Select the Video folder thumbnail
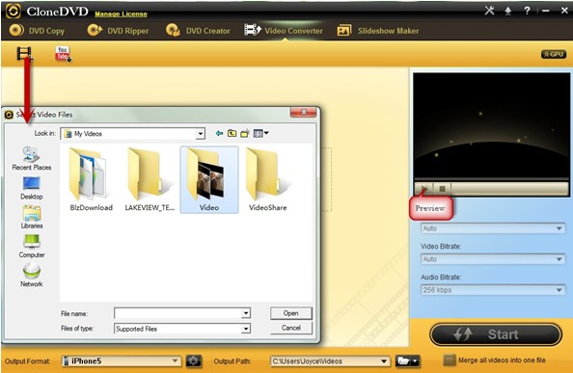Viewport: 573px width, 373px height. click(x=209, y=179)
